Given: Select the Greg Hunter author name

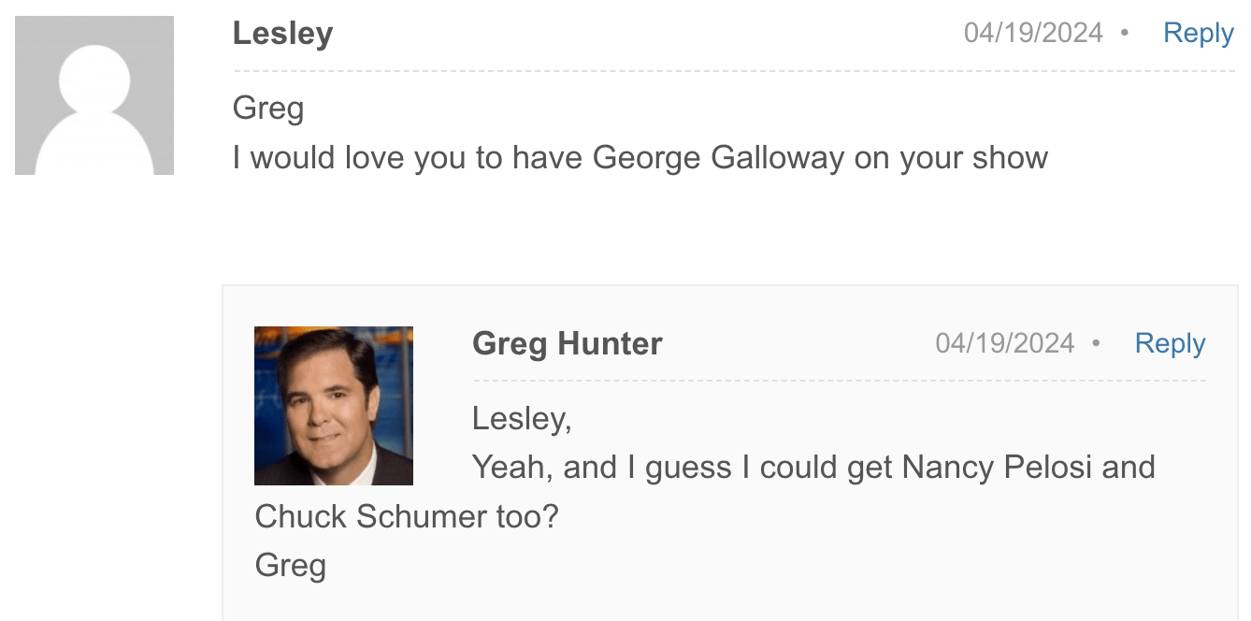Looking at the screenshot, I should [568, 343].
